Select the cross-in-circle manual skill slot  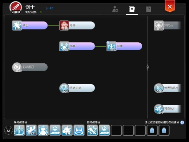[x=19, y=130]
